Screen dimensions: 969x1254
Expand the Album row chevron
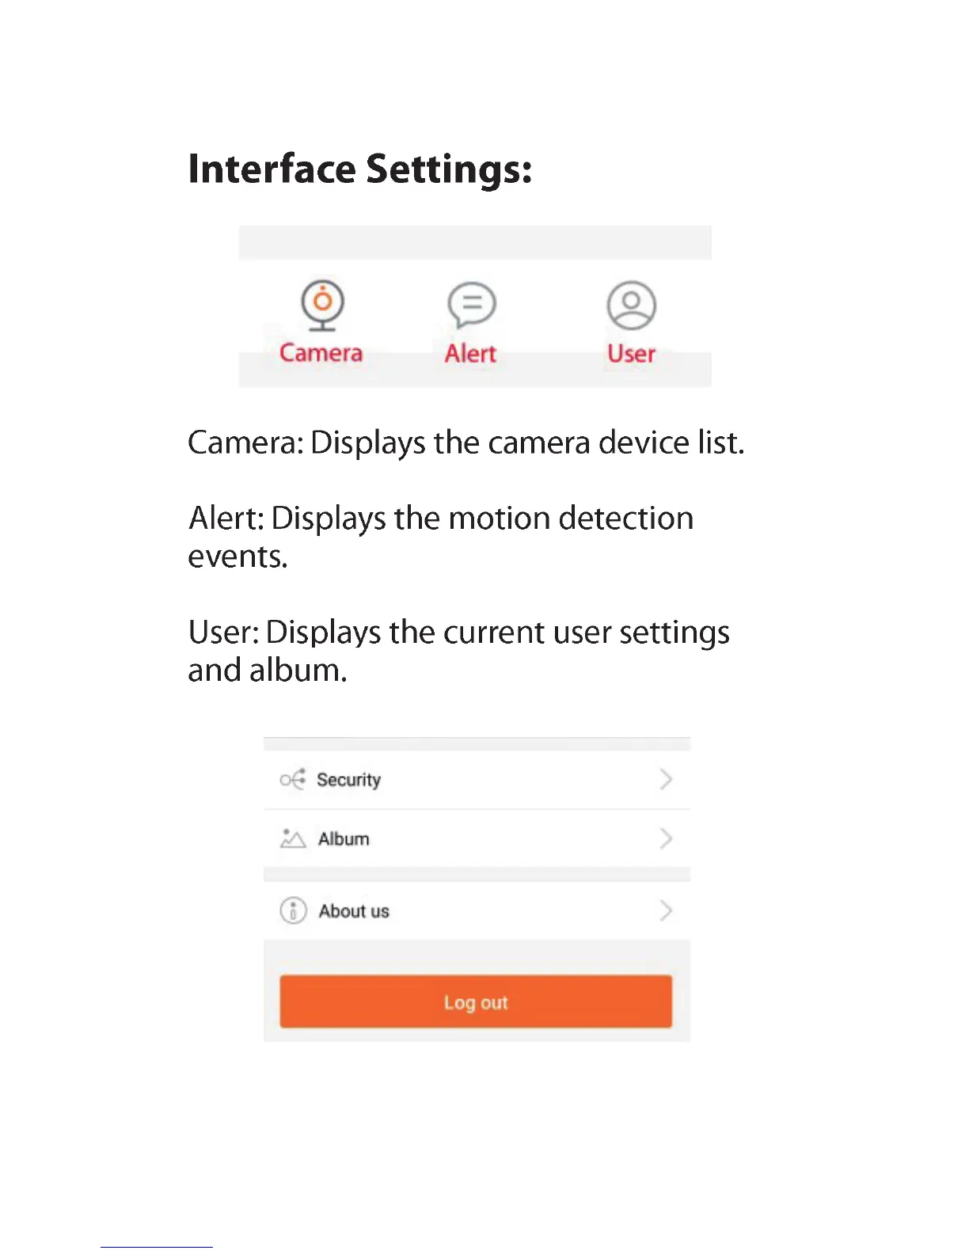pos(666,838)
